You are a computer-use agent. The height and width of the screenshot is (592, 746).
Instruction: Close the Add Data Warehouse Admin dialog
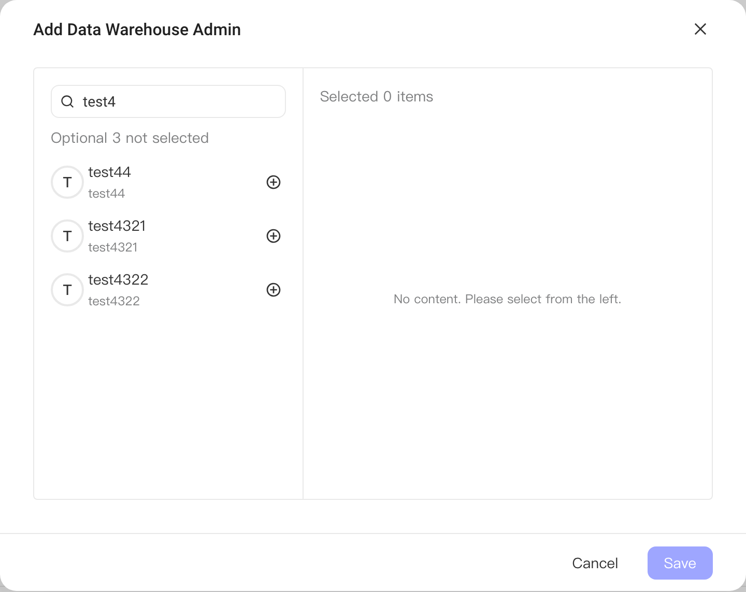pyautogui.click(x=700, y=29)
